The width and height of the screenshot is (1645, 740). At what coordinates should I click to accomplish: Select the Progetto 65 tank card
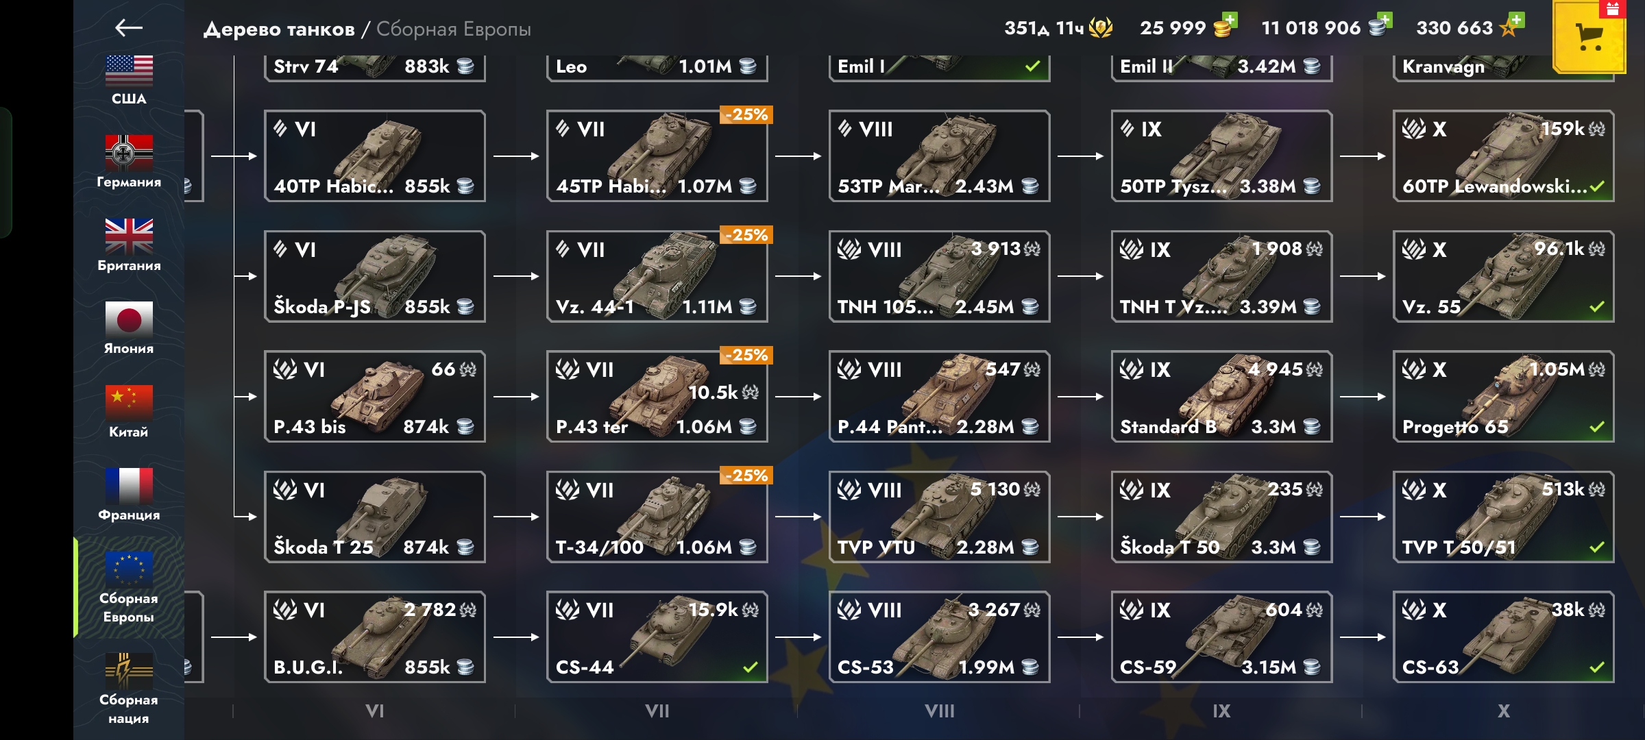[x=1503, y=397]
